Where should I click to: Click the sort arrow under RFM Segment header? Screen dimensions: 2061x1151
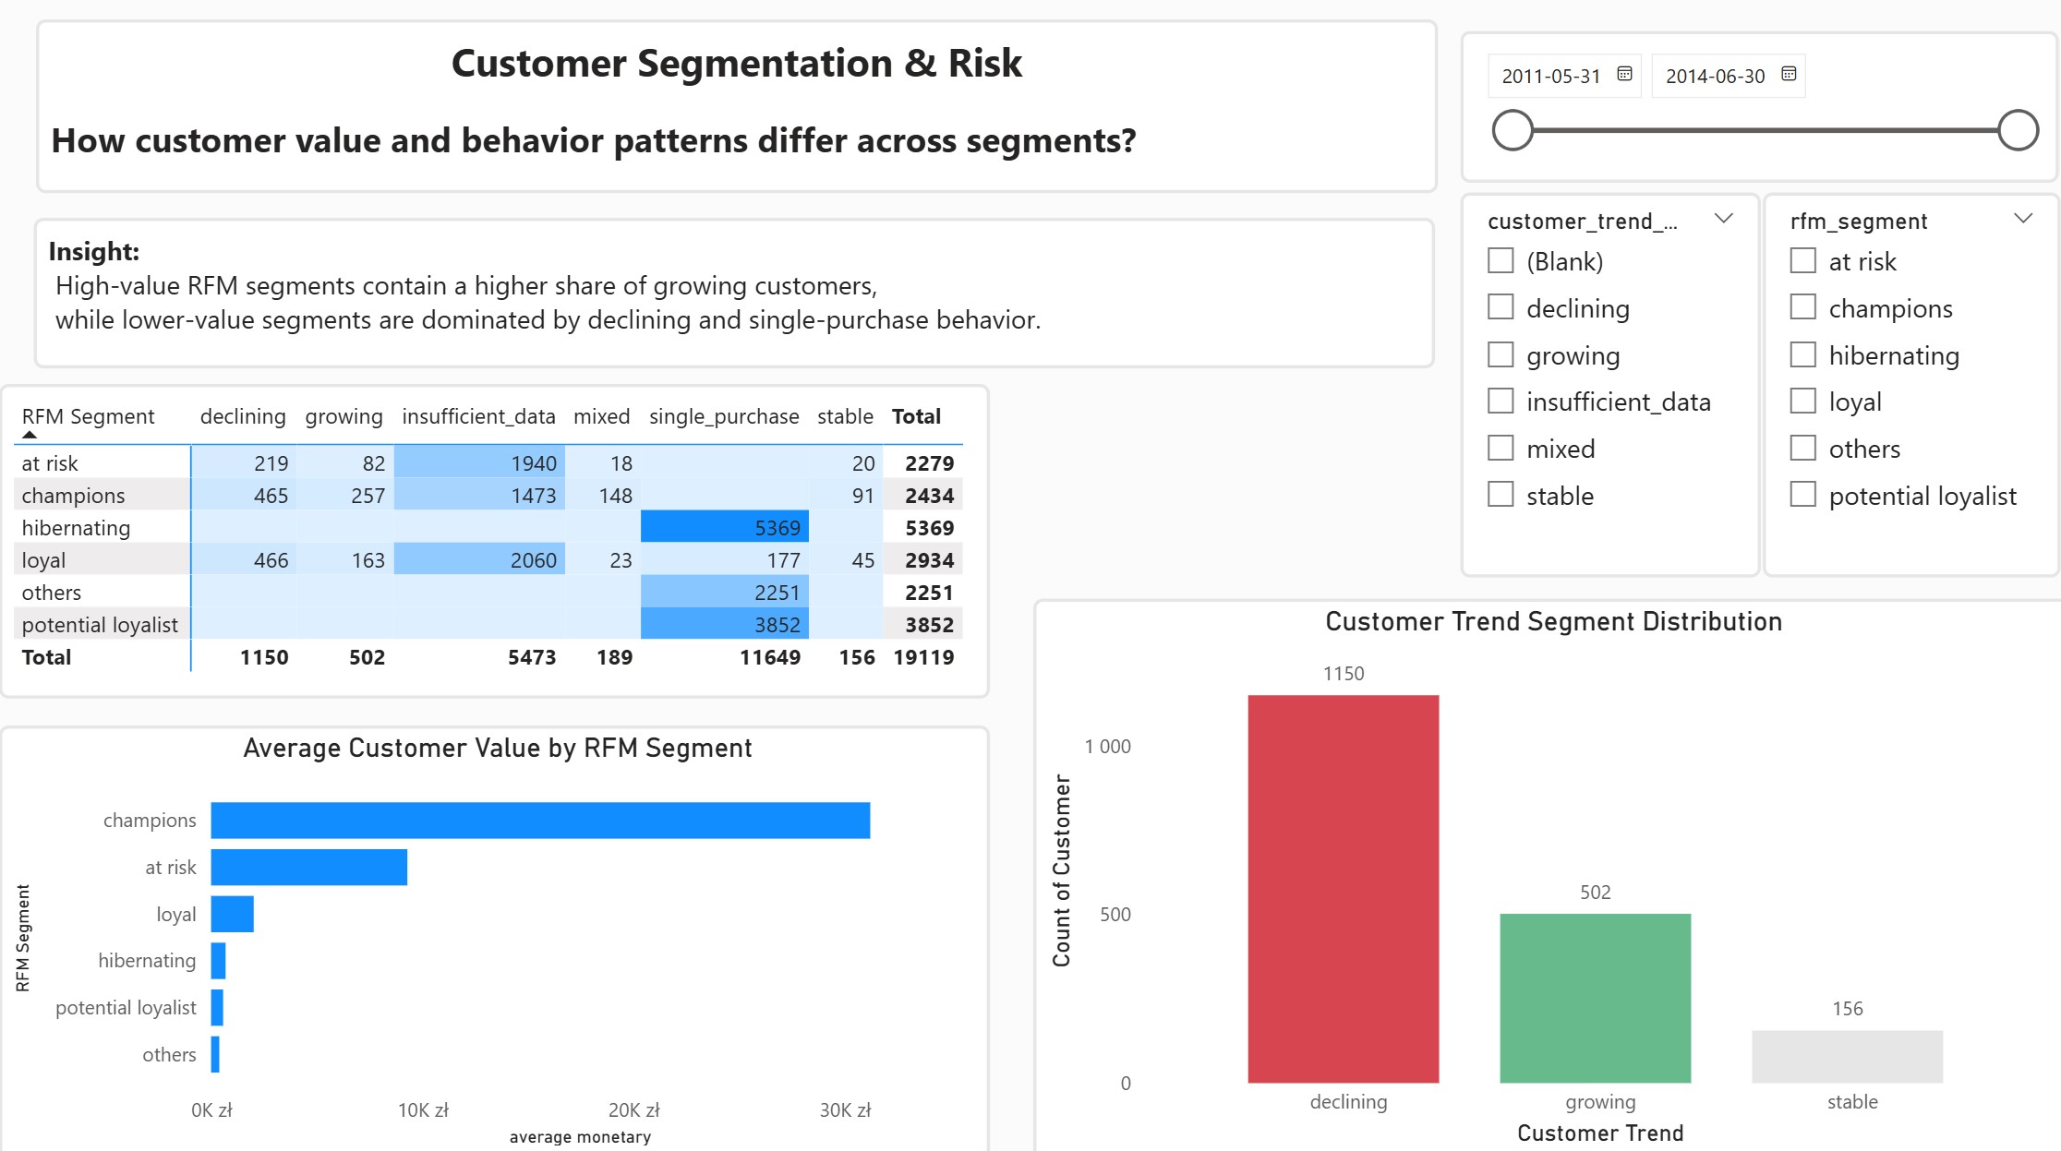(30, 434)
